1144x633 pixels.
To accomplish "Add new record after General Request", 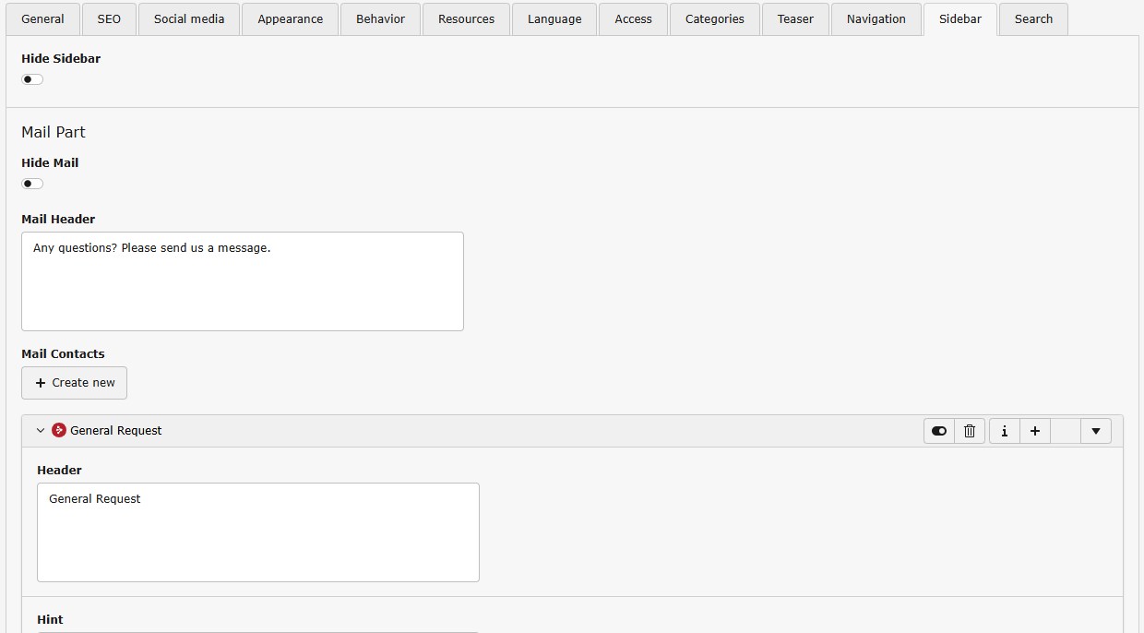I will pyautogui.click(x=1035, y=431).
